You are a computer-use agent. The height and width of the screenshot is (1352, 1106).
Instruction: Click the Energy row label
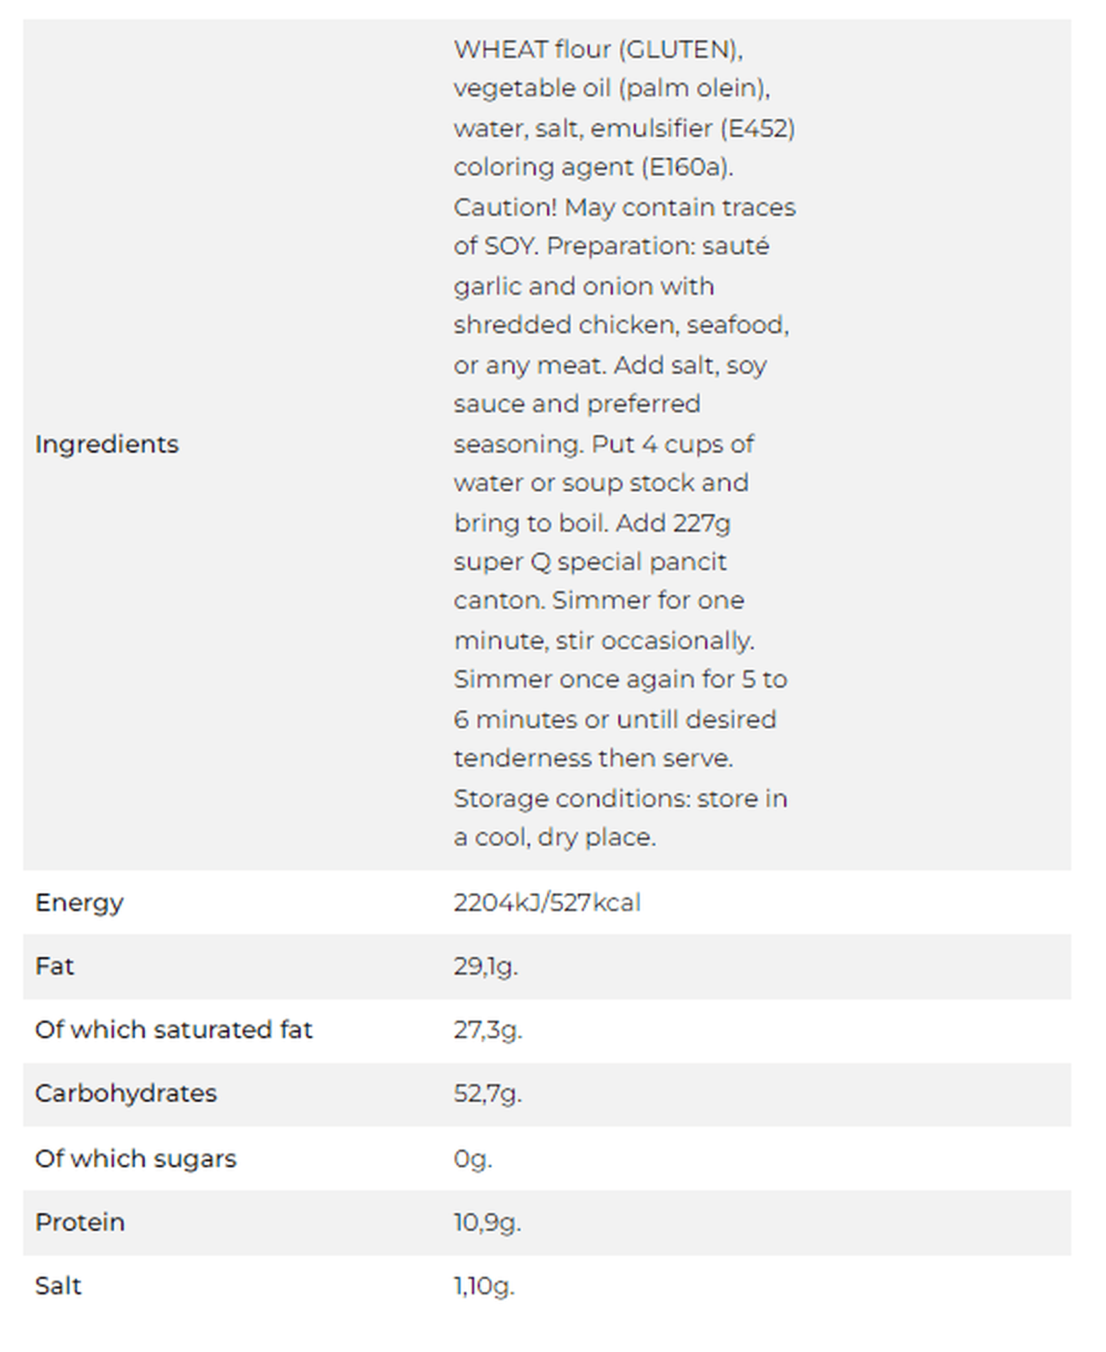[x=79, y=903]
